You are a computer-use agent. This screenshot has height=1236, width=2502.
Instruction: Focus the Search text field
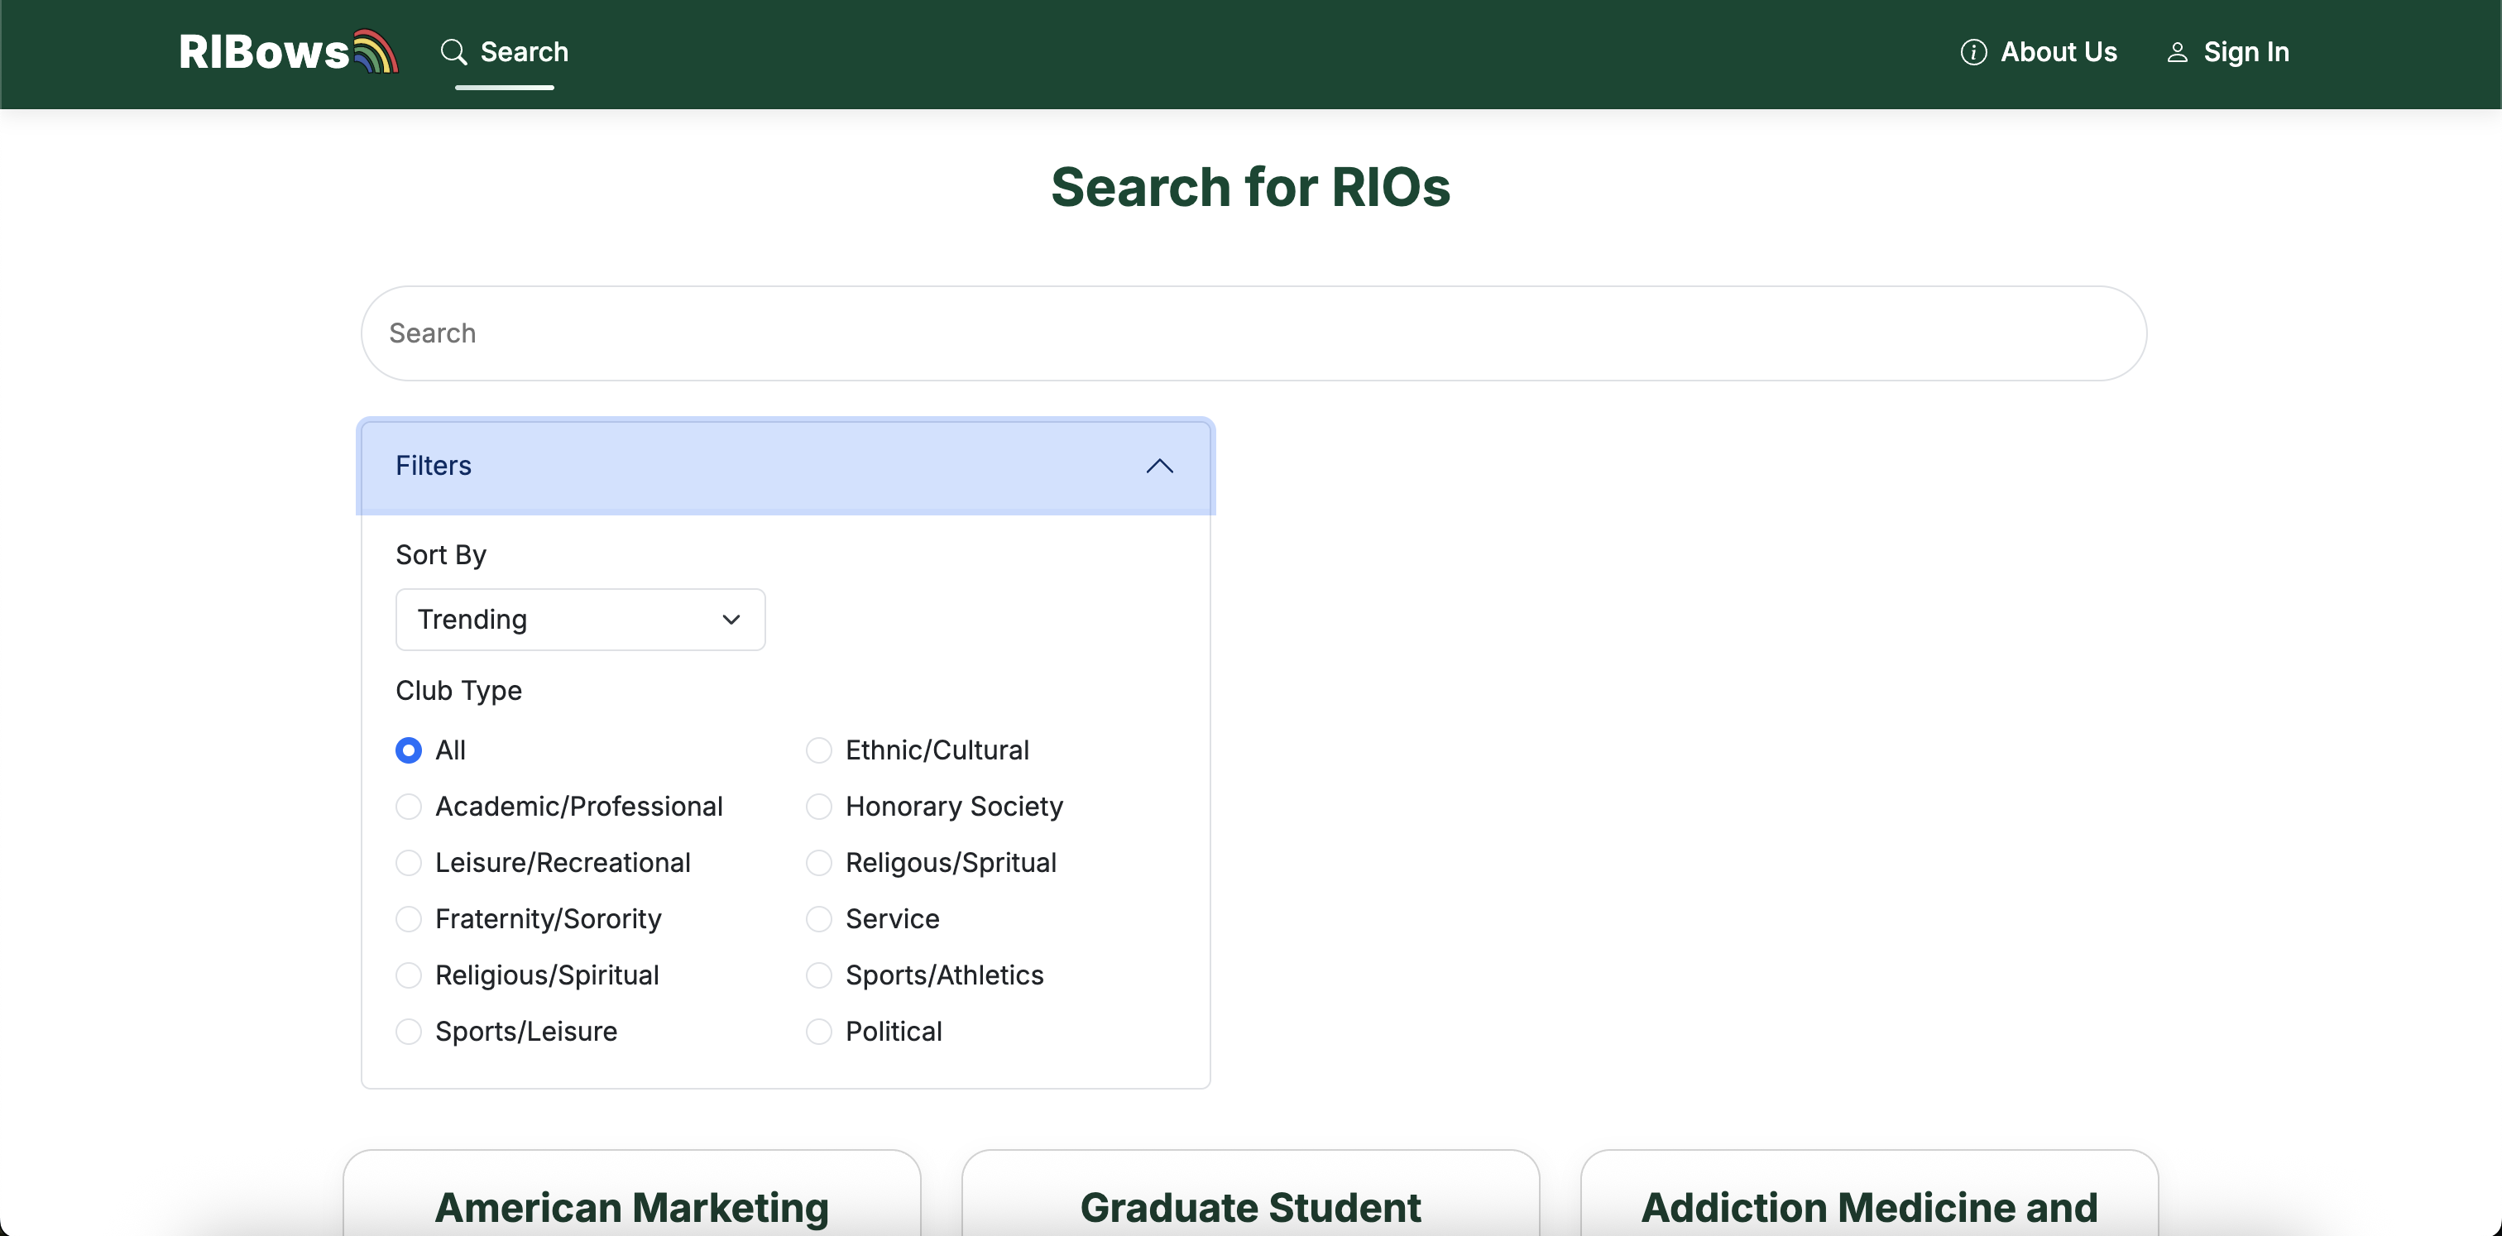tap(1253, 333)
